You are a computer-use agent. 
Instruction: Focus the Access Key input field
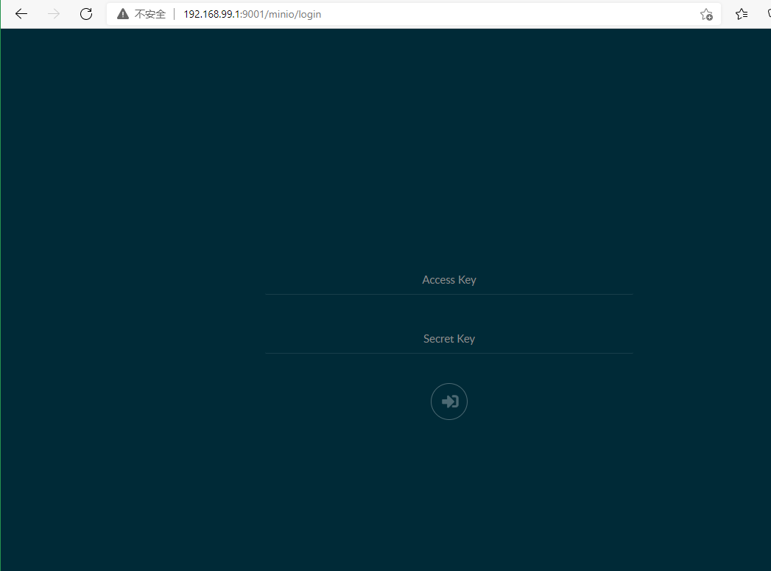click(448, 281)
